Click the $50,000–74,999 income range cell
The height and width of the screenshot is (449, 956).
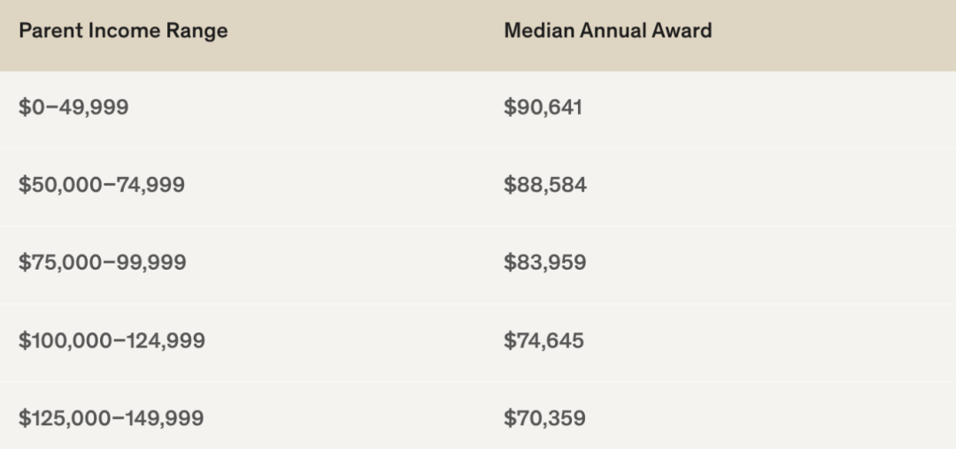pos(102,186)
